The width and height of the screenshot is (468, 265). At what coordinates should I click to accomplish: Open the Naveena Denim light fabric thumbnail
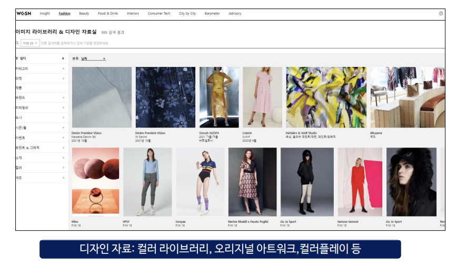pos(102,97)
